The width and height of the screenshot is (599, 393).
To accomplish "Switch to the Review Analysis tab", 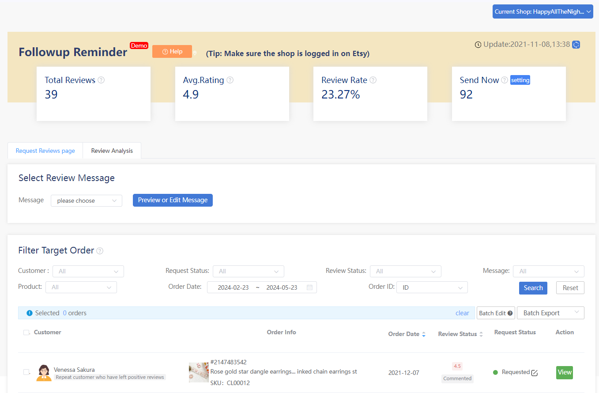I will coord(112,151).
